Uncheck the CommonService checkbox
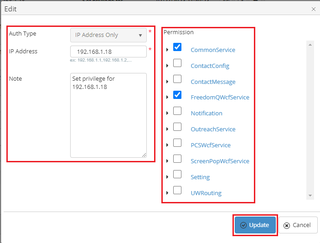 pos(177,47)
